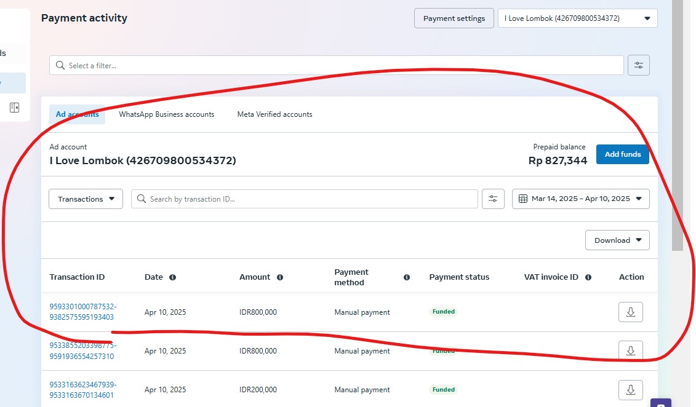Download receipt for IDR200,000 transaction
Image resolution: width=696 pixels, height=407 pixels.
(x=630, y=390)
